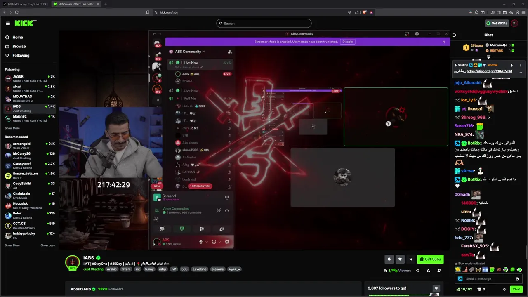
Task: Go to Browse in sidebar
Action: tap(19, 46)
